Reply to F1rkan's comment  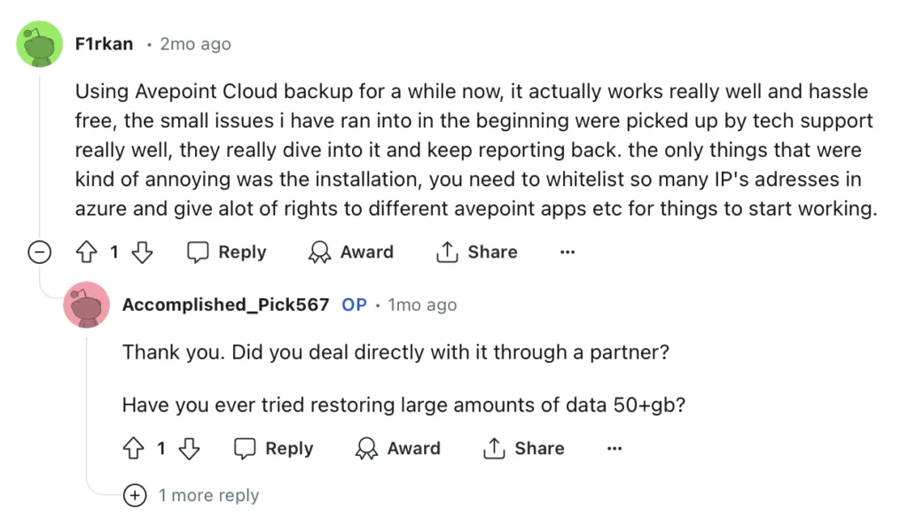point(226,252)
